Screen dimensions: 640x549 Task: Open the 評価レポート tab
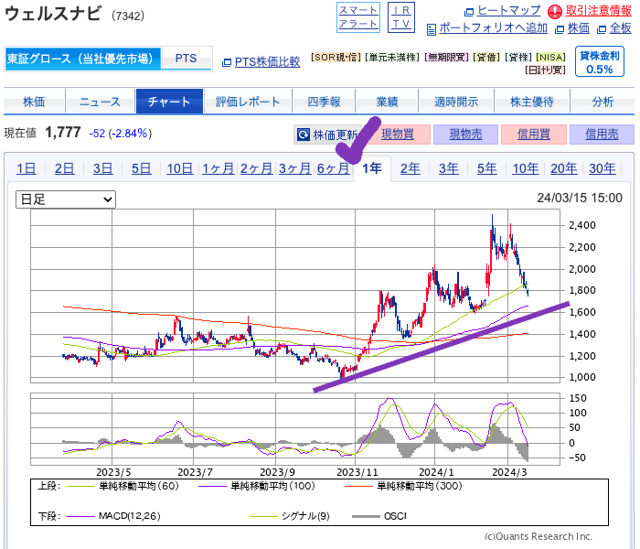pos(248,102)
